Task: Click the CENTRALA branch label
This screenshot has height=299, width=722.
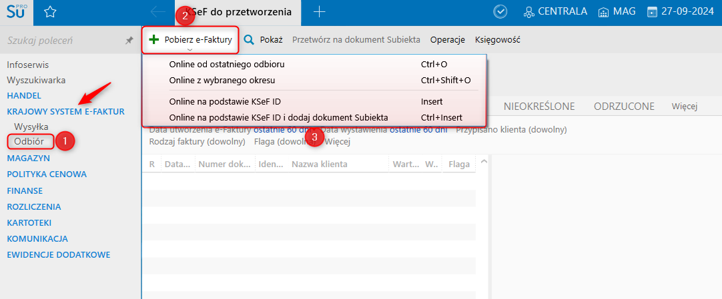Action: pos(563,12)
